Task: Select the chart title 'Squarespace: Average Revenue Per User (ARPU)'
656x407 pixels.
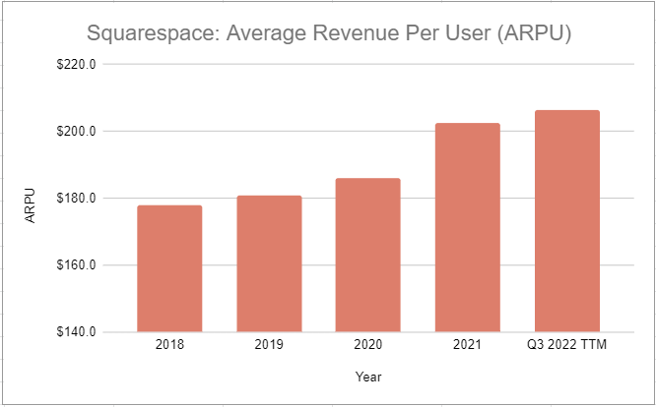Action: 329,33
